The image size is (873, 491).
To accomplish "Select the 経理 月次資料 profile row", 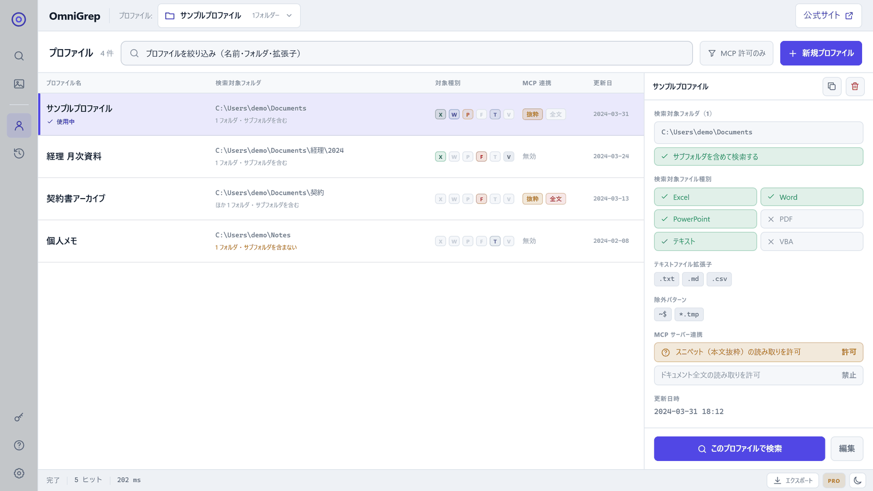I will 341,157.
